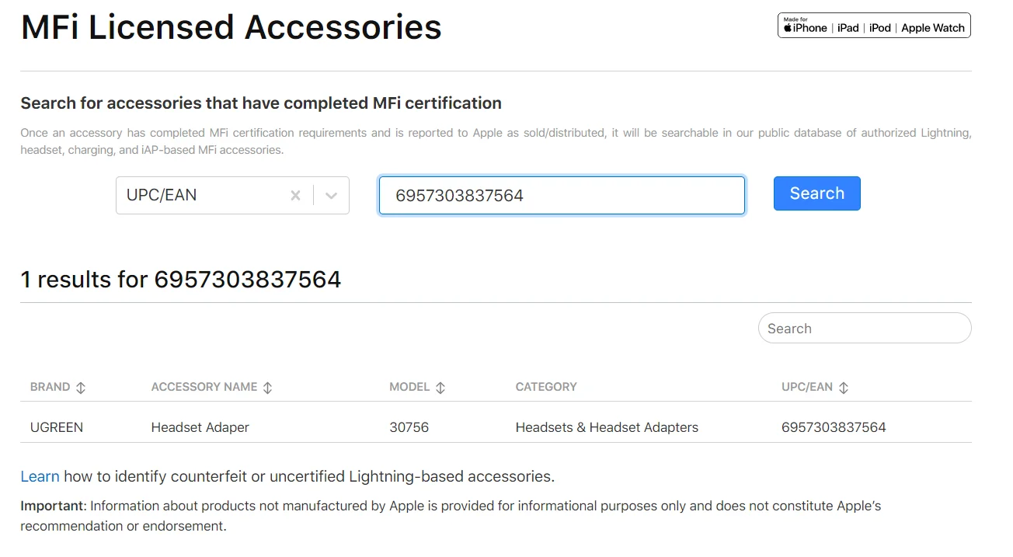1013x557 pixels.
Task: Sort by UPC/EAN arrows icon
Action: 844,388
